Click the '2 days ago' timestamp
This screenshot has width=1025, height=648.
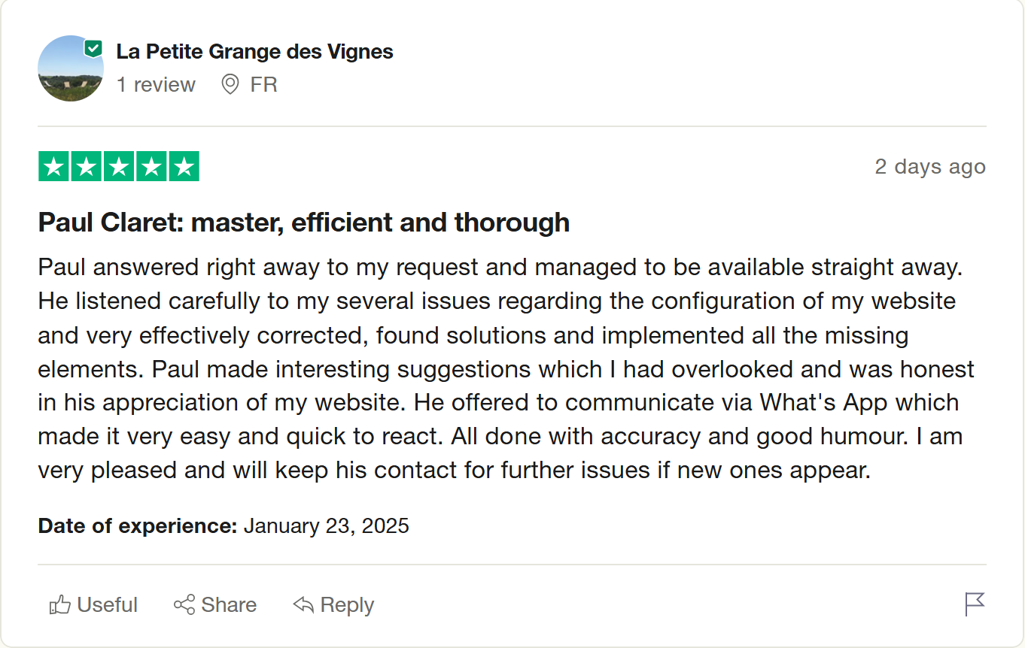[x=930, y=166]
